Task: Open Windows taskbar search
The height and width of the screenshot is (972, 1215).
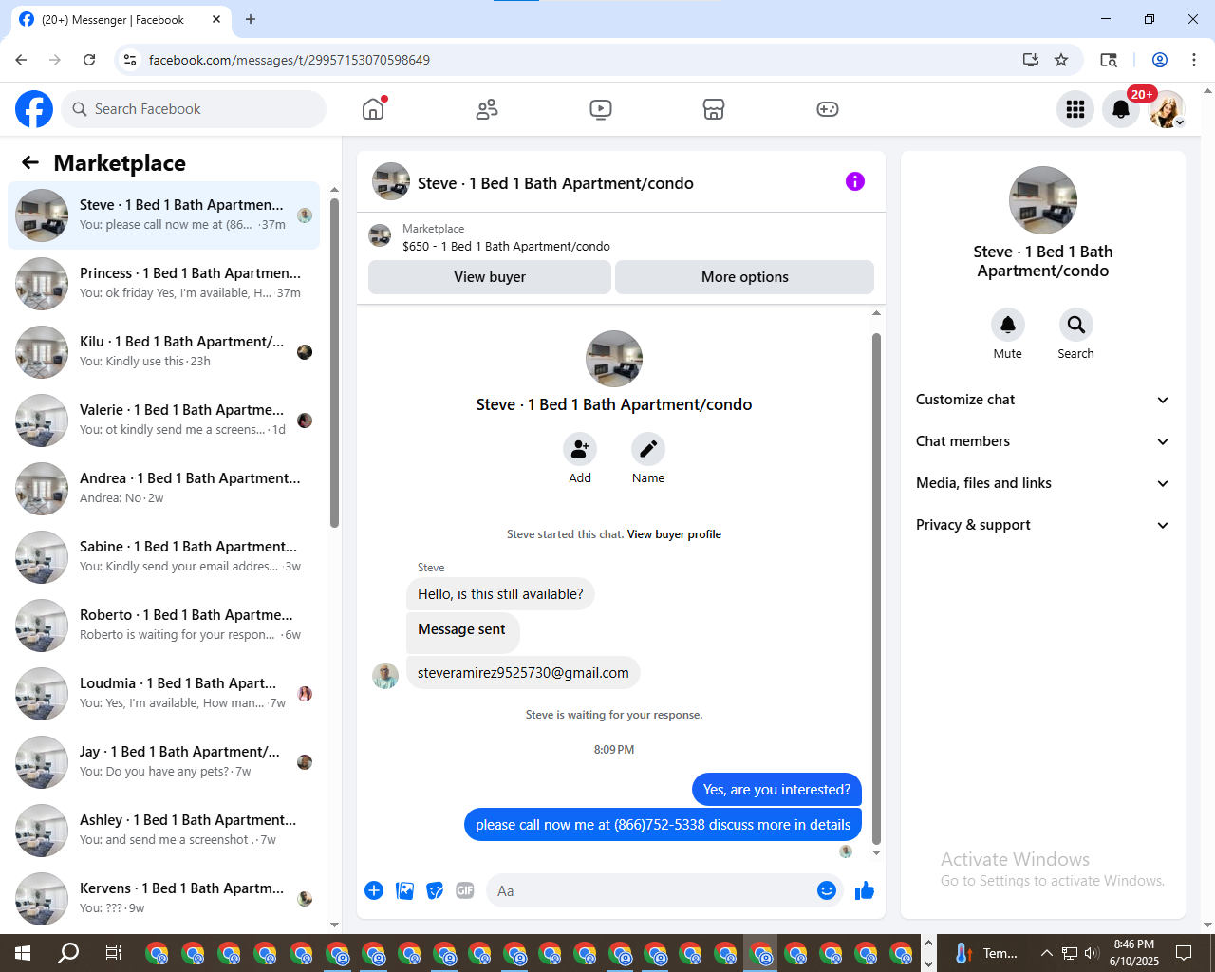Action: coord(68,953)
